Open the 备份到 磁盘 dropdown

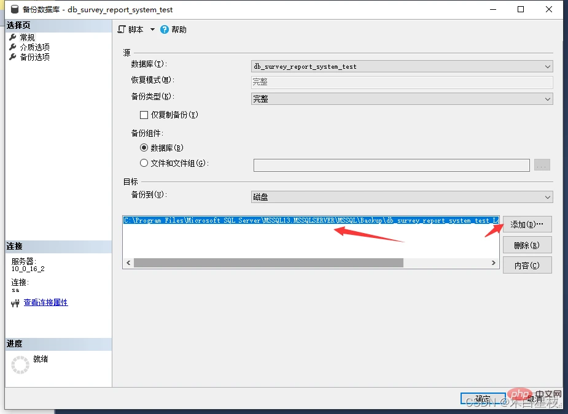pyautogui.click(x=402, y=197)
